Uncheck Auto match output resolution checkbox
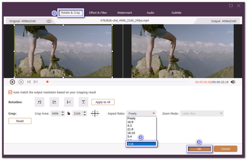The height and width of the screenshot is (160, 247). (10, 92)
